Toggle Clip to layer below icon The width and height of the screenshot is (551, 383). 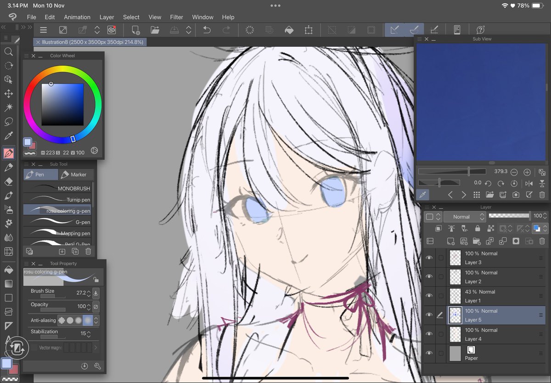[439, 228]
